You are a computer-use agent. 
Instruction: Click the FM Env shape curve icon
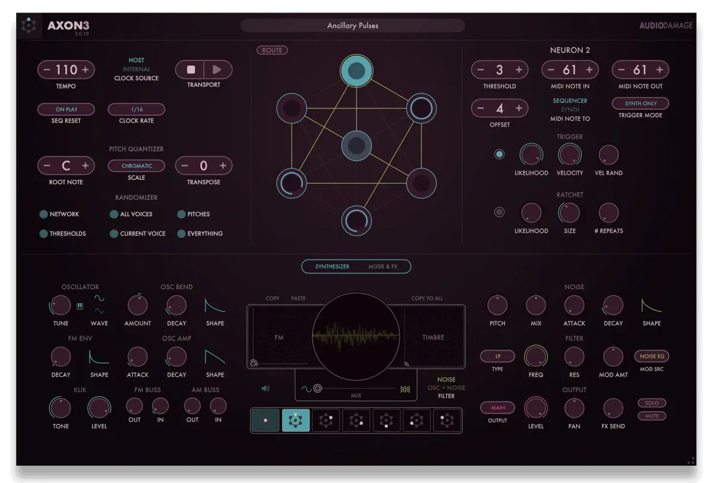99,357
